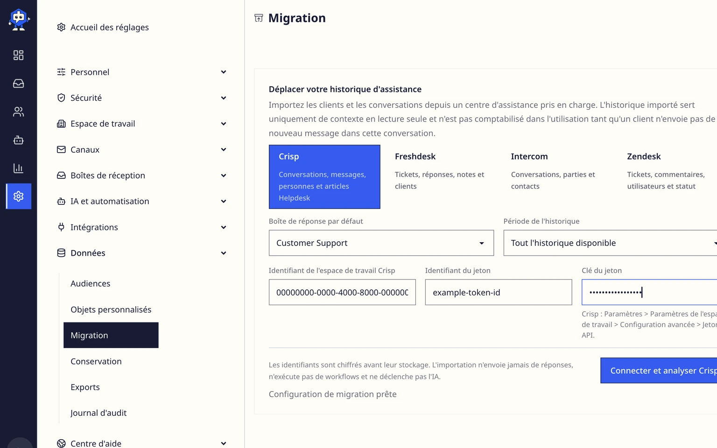Image resolution: width=717 pixels, height=448 pixels.
Task: Expand the Canaux section chevron
Action: (x=224, y=149)
